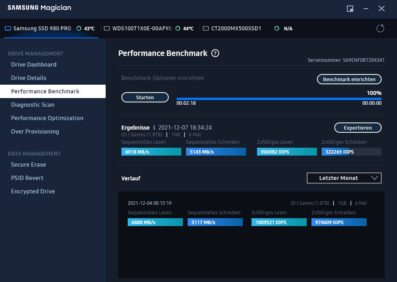Click the 44°C temperature reading
This screenshot has height=282, width=397.
(x=188, y=29)
